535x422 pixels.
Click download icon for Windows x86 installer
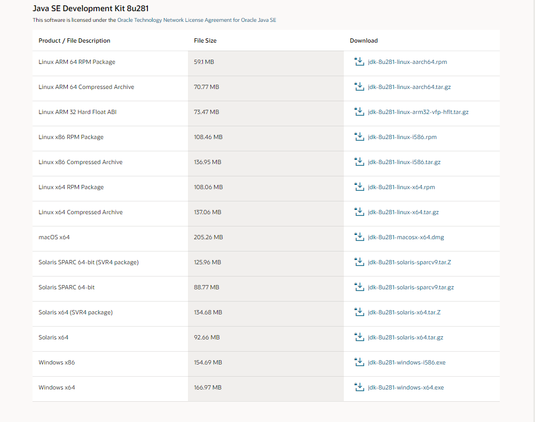click(359, 362)
